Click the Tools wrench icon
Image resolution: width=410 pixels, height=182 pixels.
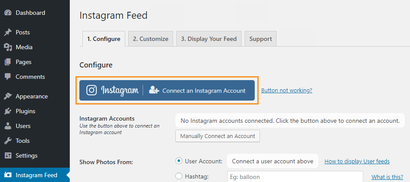[x=8, y=141]
